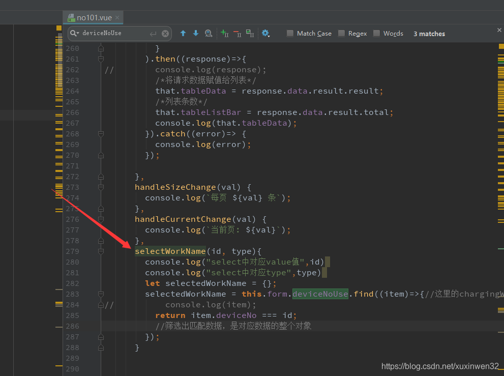
Task: Click handleSizeChange method name
Action: 175,187
